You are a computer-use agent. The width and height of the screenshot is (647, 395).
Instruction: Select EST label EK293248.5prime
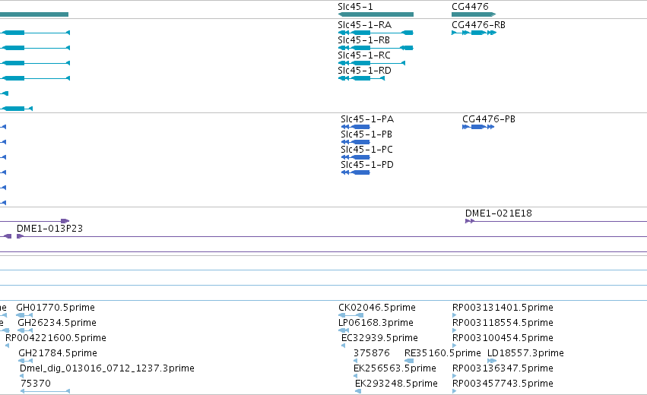point(396,384)
